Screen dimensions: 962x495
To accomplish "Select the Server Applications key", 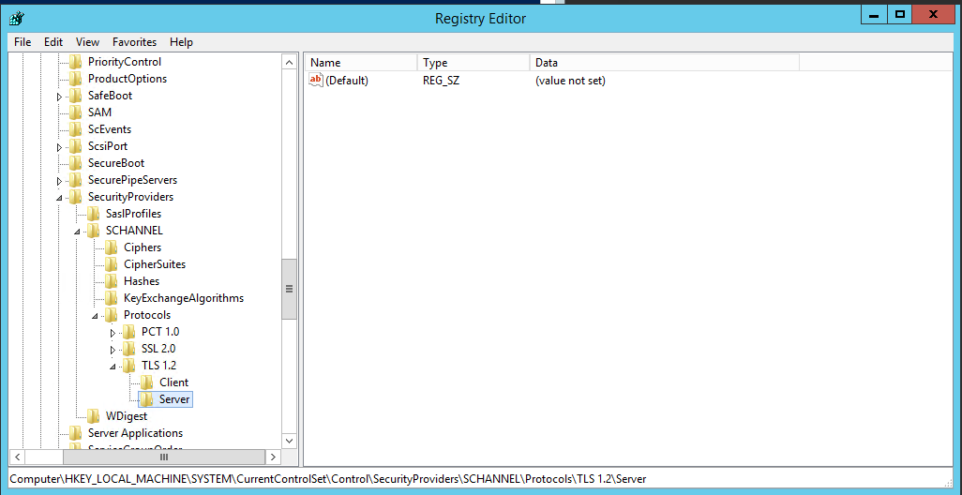I will click(x=135, y=433).
